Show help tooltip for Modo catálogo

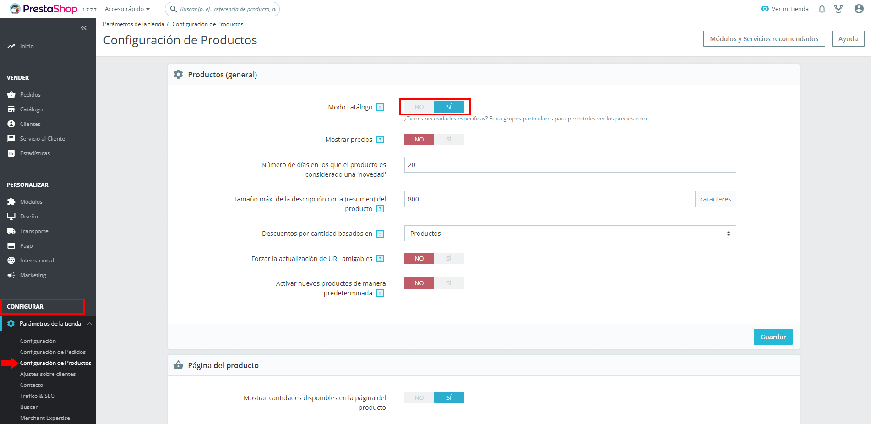pos(380,107)
